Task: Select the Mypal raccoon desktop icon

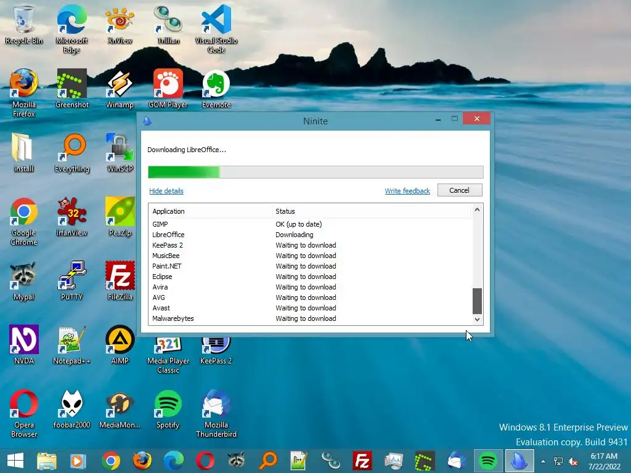Action: (x=24, y=281)
